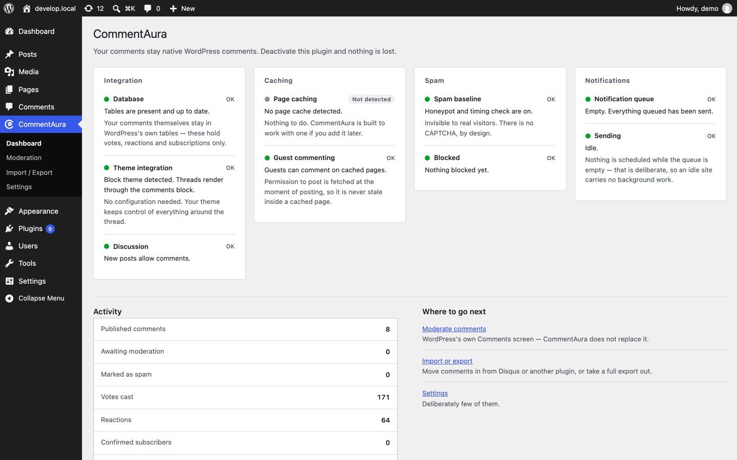The image size is (737, 460).
Task: Click the Spam baseline heading
Action: 458,99
